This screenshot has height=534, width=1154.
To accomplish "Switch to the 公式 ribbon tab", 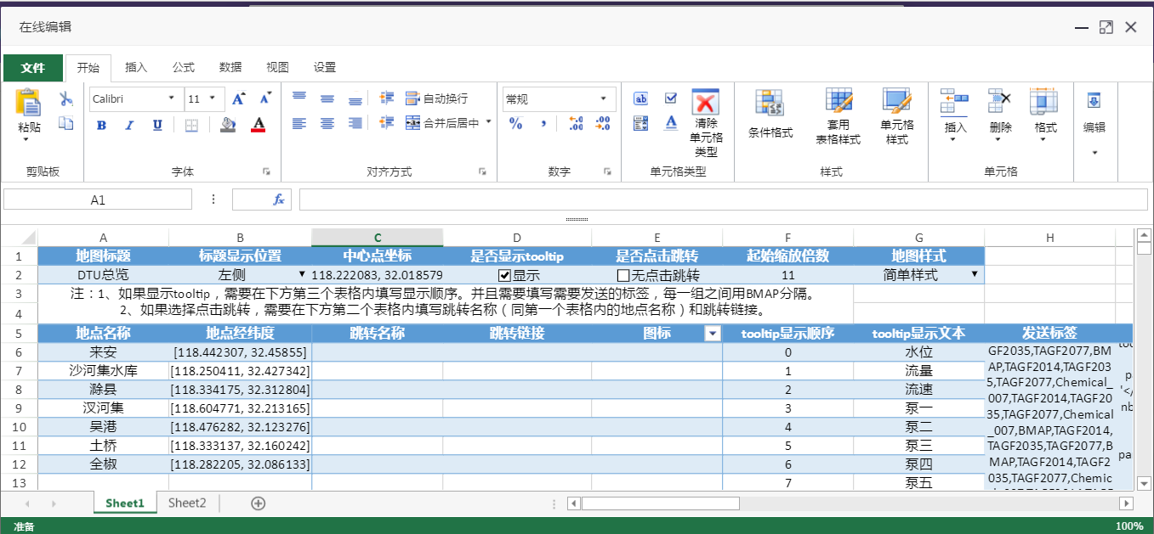I will (x=184, y=68).
